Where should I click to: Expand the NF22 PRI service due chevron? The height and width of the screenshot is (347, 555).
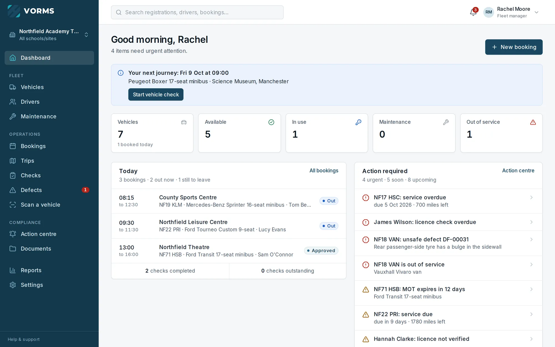point(531,314)
